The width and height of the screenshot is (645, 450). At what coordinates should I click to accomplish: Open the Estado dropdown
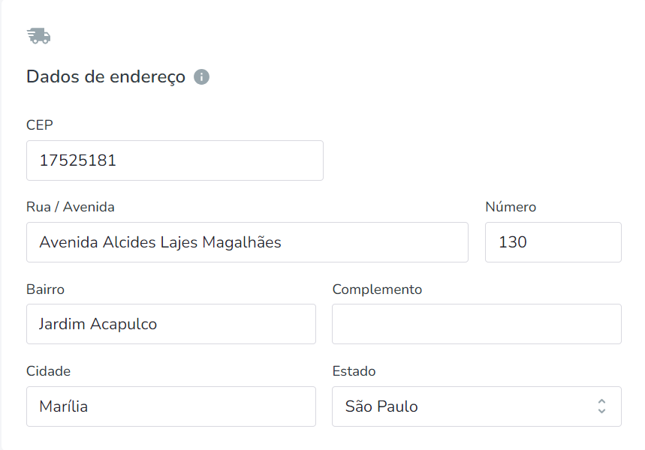(476, 406)
